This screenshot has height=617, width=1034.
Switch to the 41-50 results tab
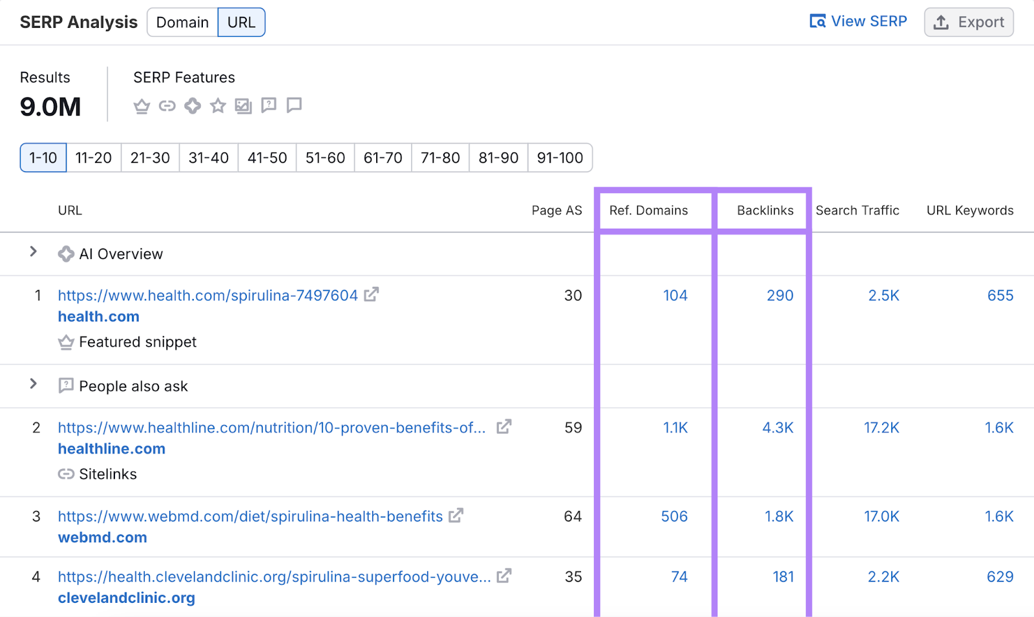(x=266, y=158)
